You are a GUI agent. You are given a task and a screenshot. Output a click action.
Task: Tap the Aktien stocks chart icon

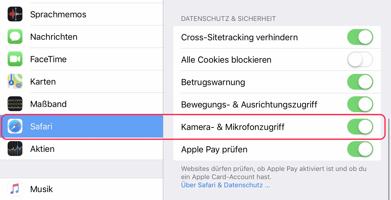click(x=15, y=149)
